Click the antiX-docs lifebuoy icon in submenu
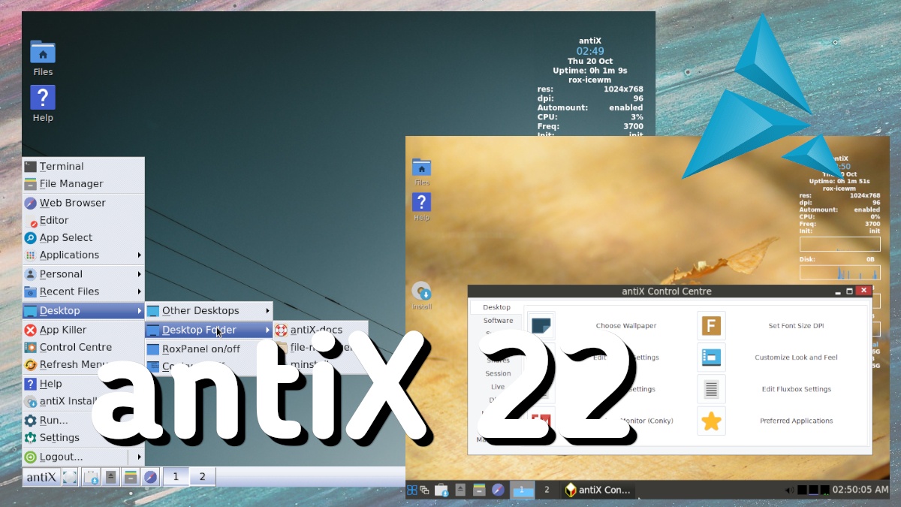This screenshot has height=507, width=901. [282, 330]
